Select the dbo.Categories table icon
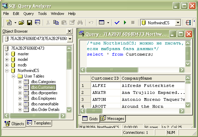This screenshot has height=137, width=198. [26, 82]
